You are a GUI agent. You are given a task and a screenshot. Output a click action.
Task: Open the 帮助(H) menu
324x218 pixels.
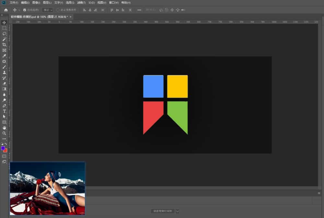tap(126, 3)
